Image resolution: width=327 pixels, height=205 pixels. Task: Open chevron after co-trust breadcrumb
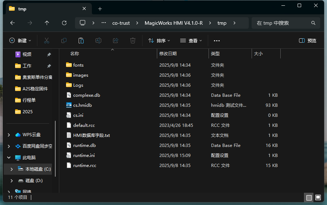[137, 23]
